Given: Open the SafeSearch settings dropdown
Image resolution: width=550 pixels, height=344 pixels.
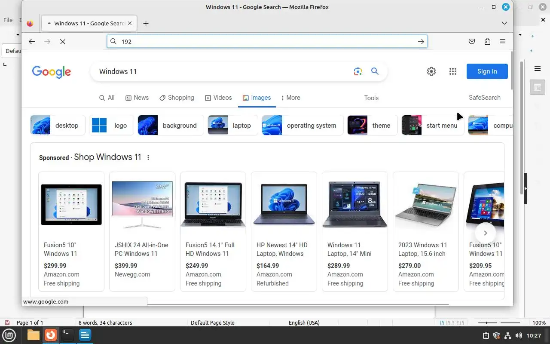Looking at the screenshot, I should point(485,98).
